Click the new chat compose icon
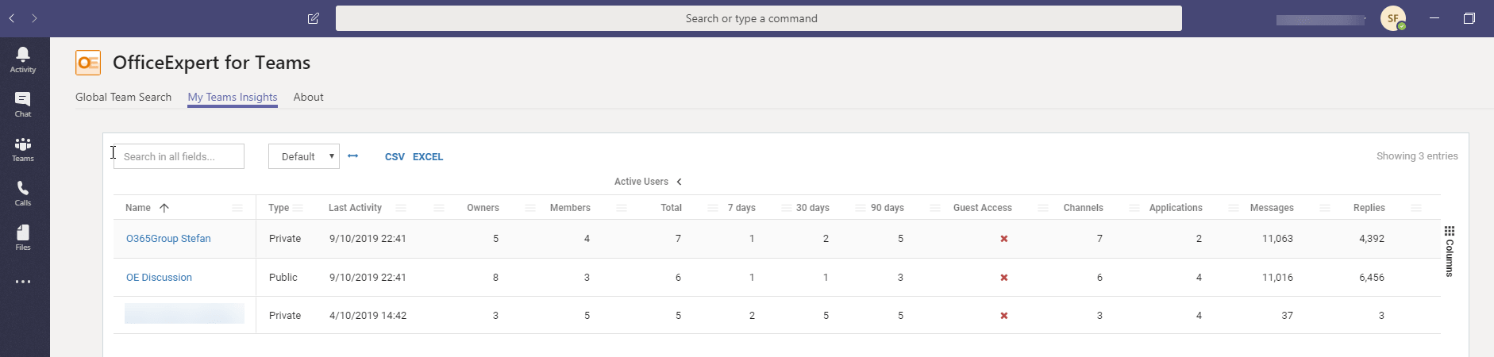1494x357 pixels. point(314,18)
